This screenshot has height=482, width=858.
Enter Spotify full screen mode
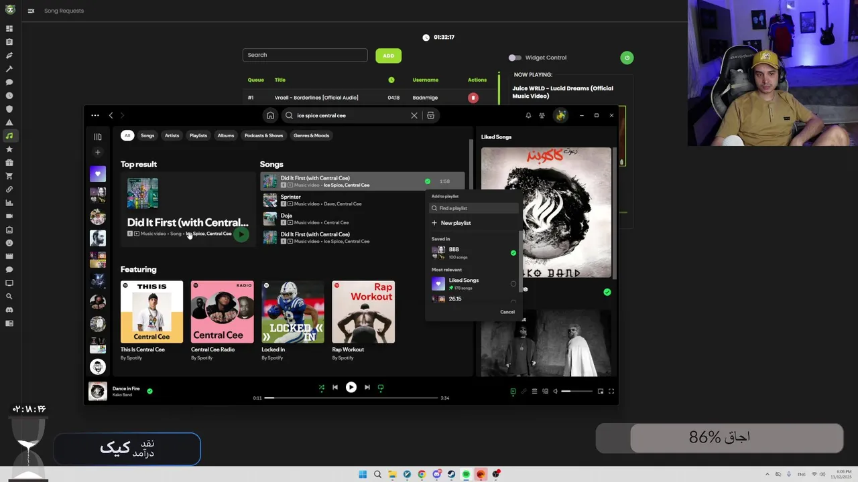[x=611, y=391]
